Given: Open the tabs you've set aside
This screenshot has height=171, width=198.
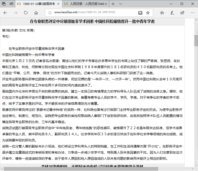Looking at the screenshot, I should coord(4,4).
